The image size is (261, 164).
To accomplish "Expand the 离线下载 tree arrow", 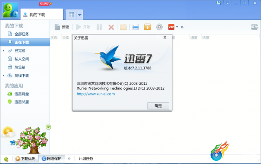I will pyautogui.click(x=4, y=76).
